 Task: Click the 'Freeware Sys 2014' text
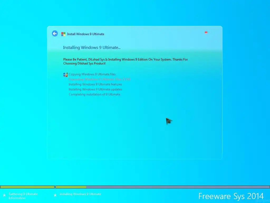pos(231,196)
